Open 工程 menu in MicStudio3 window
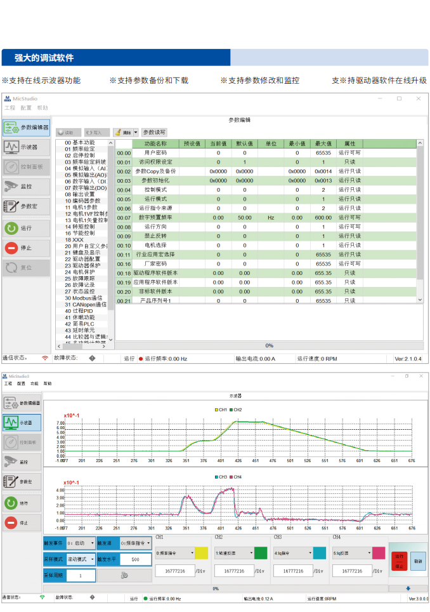The width and height of the screenshot is (430, 612). coord(8,383)
